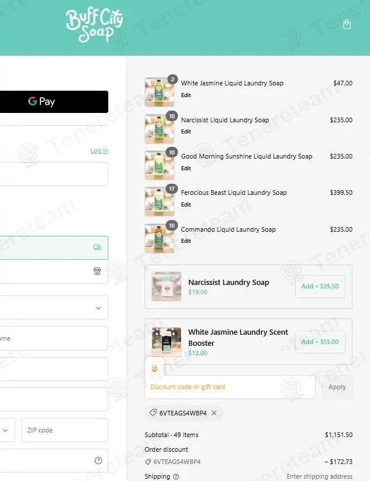Add White Jasmine Laundry Scent Booster
This screenshot has height=481, width=370.
[x=320, y=342]
